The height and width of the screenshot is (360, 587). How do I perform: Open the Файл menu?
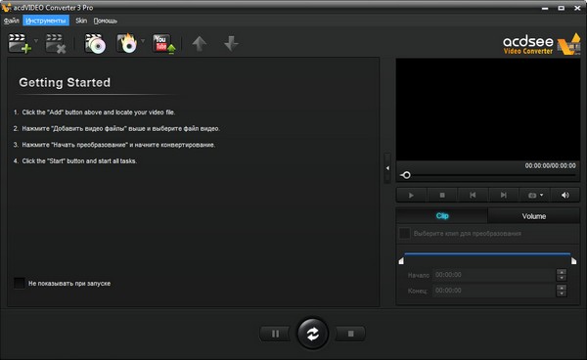click(11, 21)
